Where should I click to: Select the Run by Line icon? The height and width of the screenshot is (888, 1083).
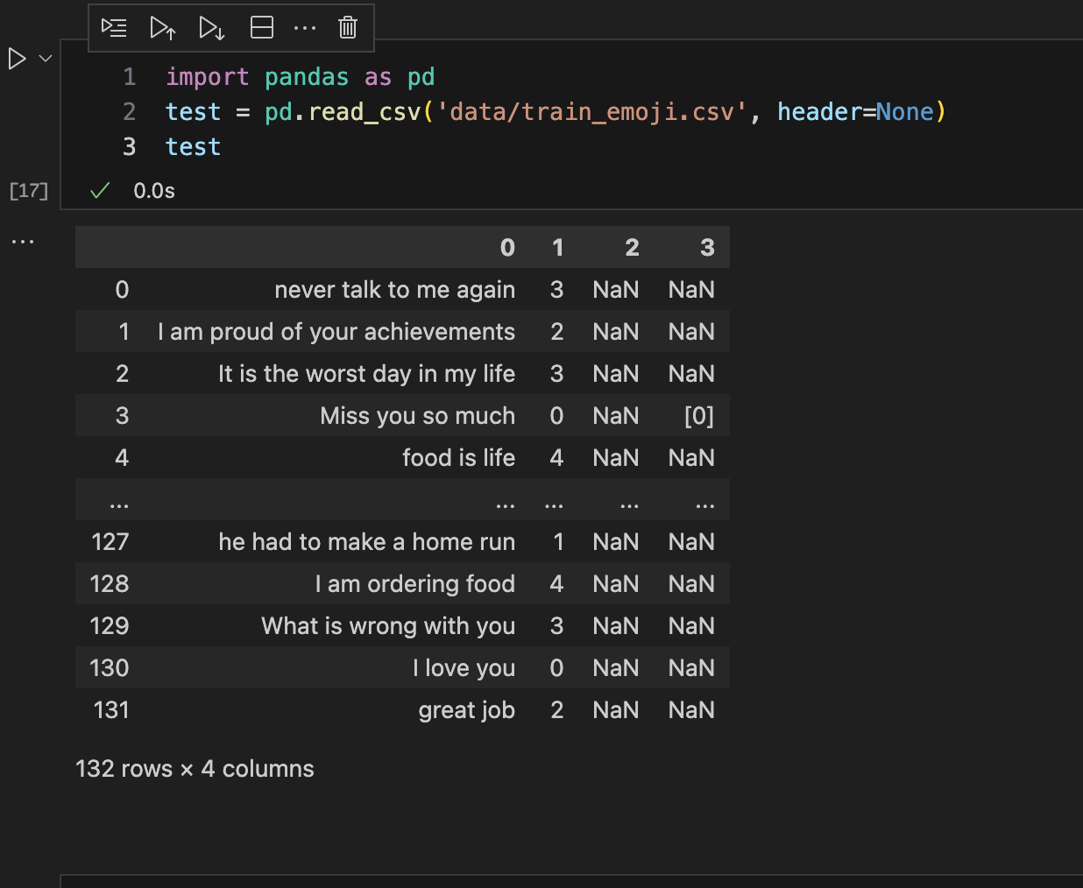(x=113, y=27)
